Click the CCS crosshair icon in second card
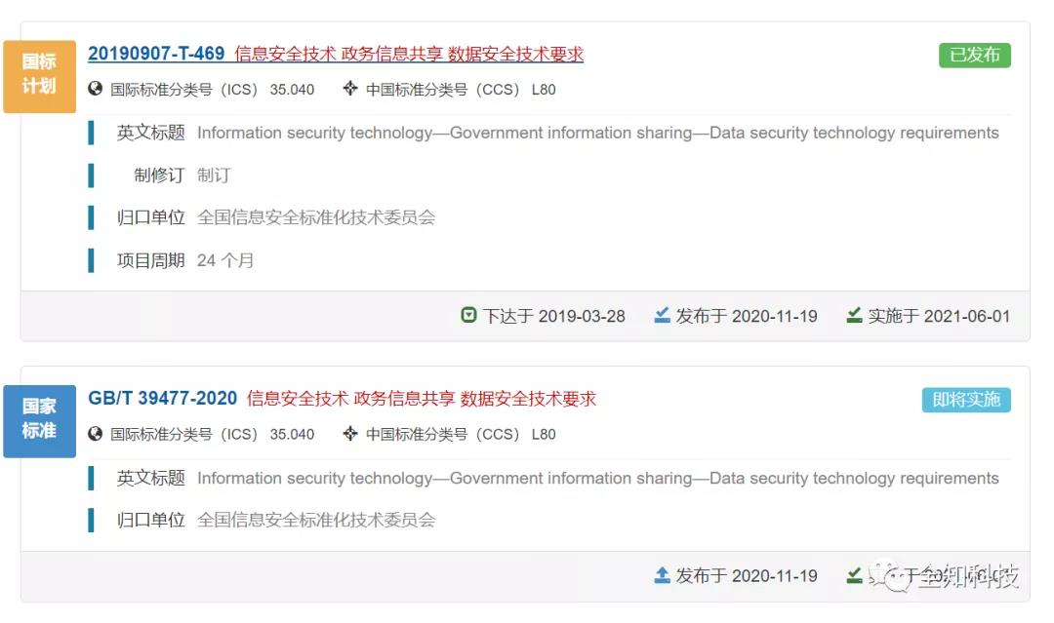The image size is (1054, 623). coord(349,434)
